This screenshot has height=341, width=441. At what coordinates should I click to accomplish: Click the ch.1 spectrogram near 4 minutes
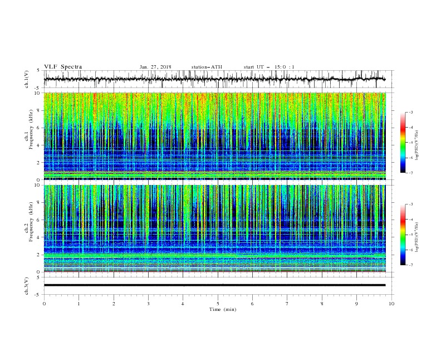183,136
